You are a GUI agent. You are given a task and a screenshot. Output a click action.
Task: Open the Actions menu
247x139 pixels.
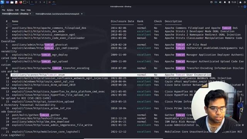[10, 10]
